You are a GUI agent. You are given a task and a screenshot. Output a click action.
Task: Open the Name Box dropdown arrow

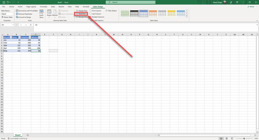(13, 25)
